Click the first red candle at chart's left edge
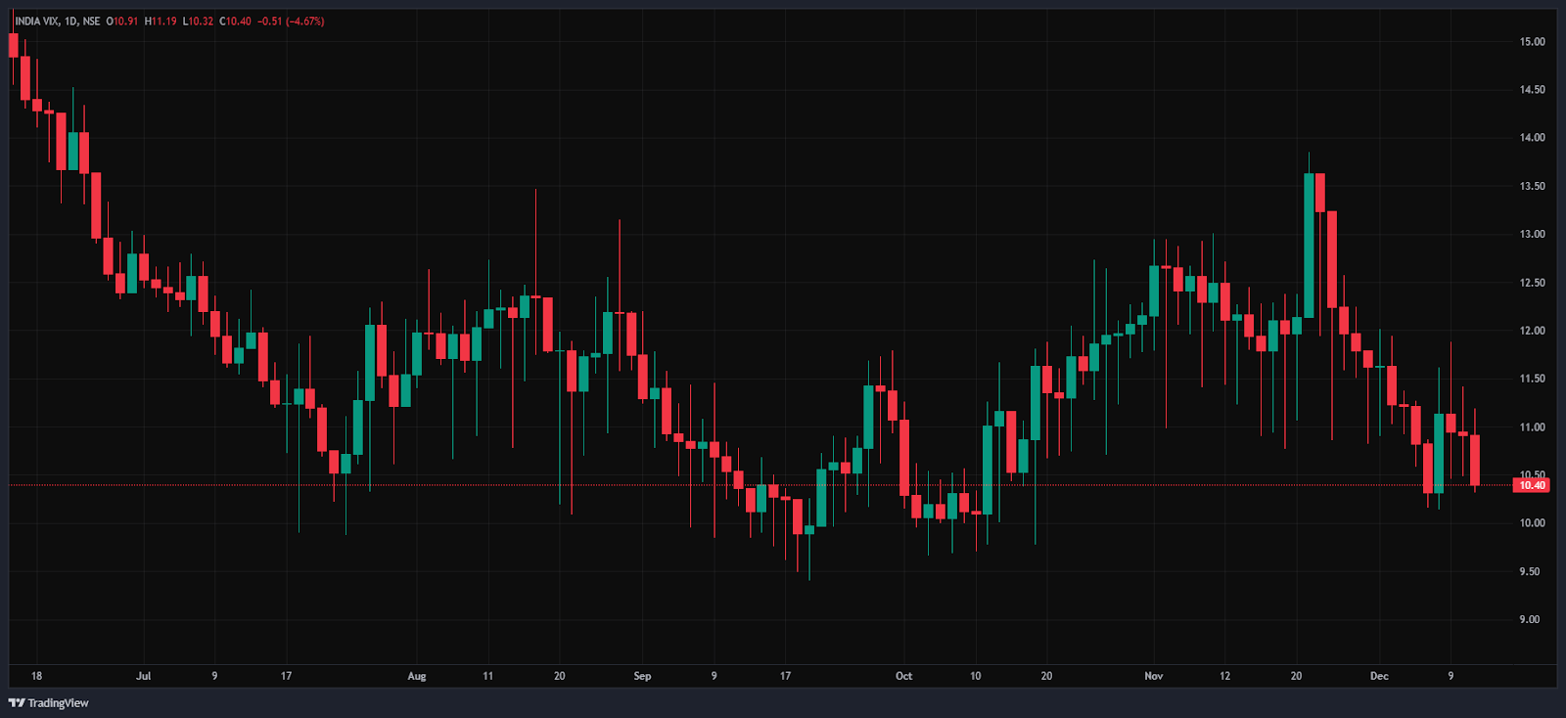This screenshot has height=718, width=1566. coord(14,45)
